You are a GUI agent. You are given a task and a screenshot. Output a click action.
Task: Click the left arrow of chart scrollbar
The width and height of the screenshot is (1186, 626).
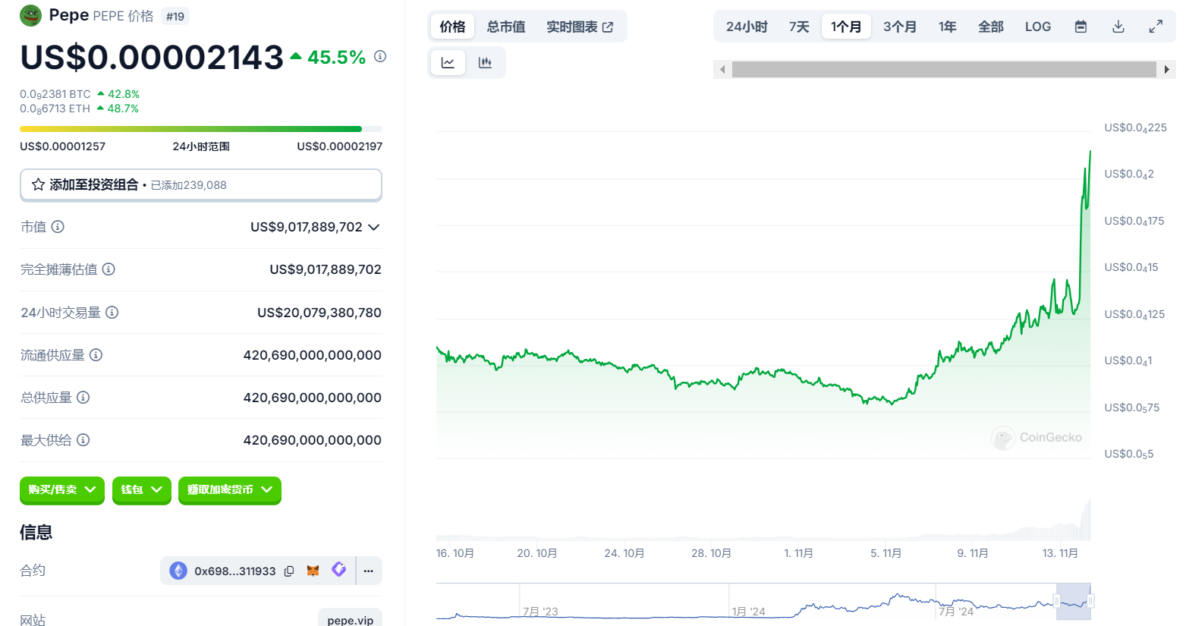tap(722, 70)
